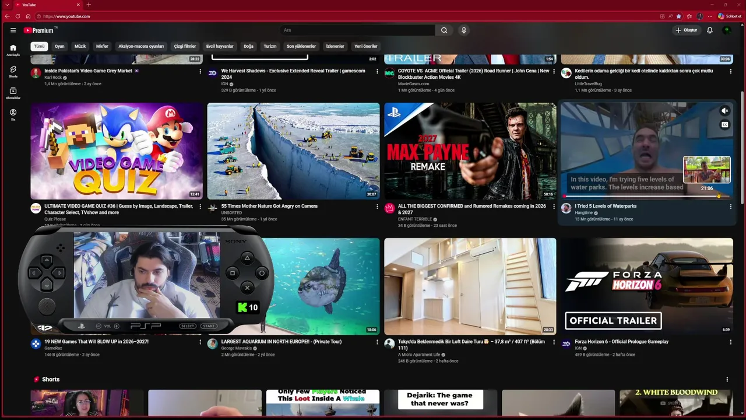The width and height of the screenshot is (746, 420).
Task: Open options for We Harvest Shadows video
Action: pos(377,71)
